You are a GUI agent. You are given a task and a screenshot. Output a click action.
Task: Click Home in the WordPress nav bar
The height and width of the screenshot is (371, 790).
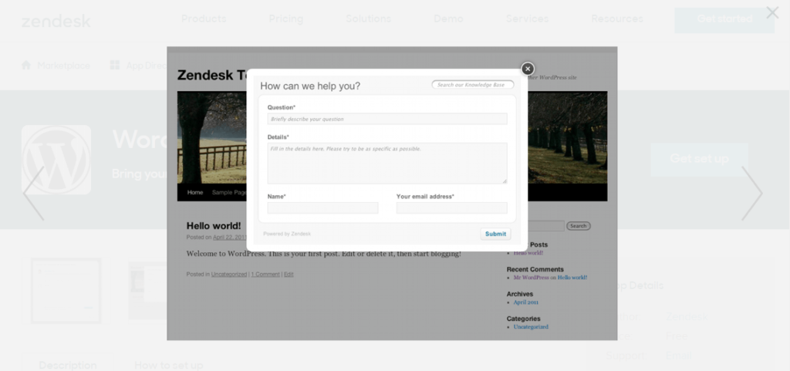pos(195,192)
